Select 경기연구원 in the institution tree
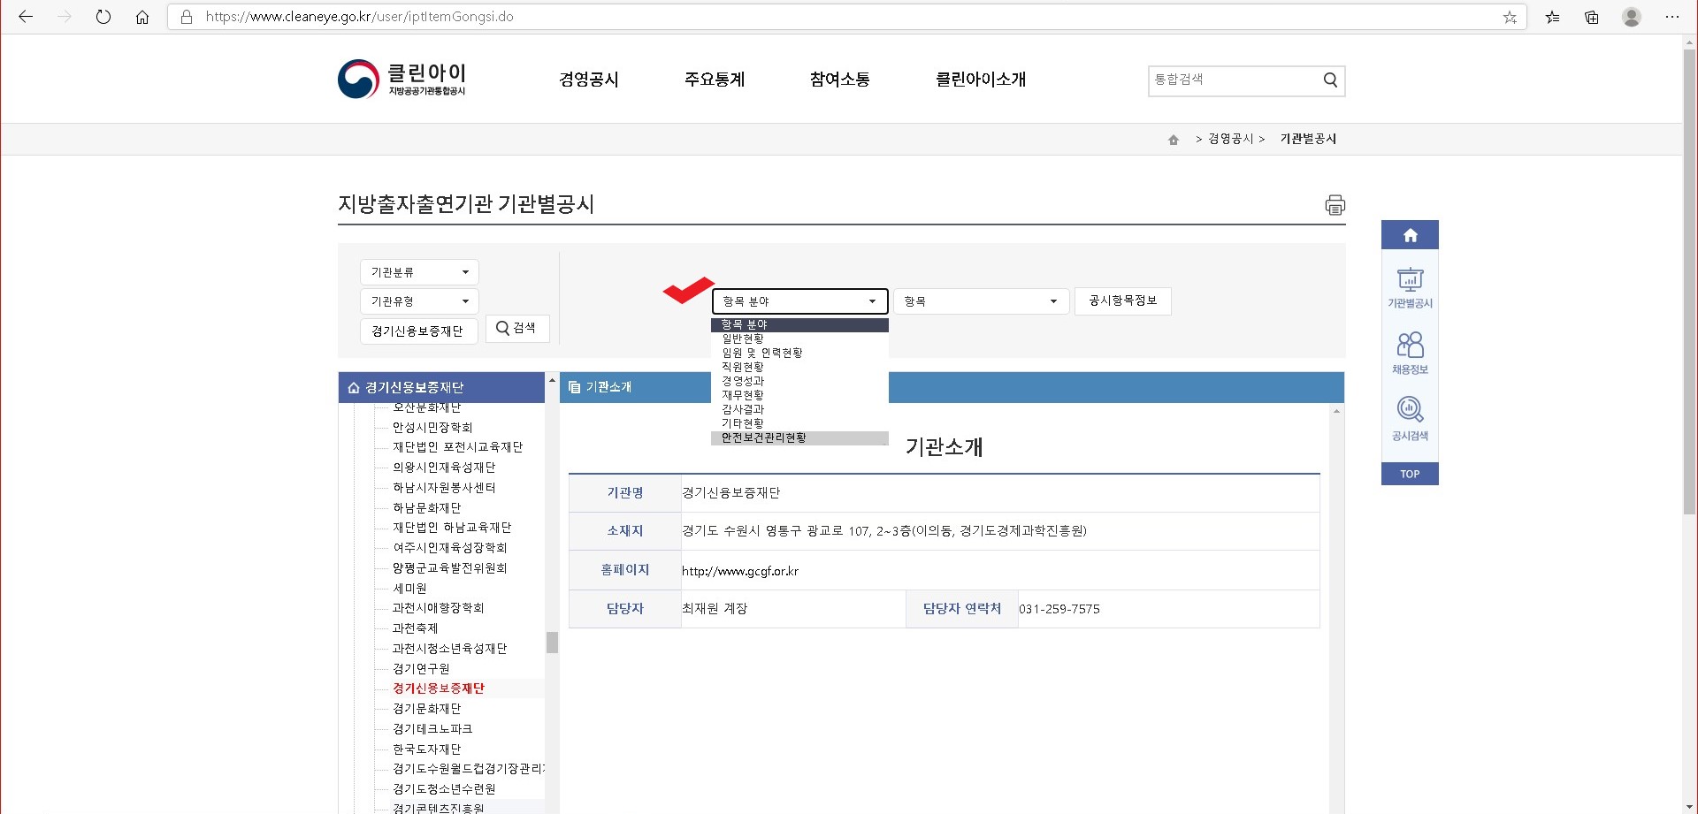 pos(421,669)
